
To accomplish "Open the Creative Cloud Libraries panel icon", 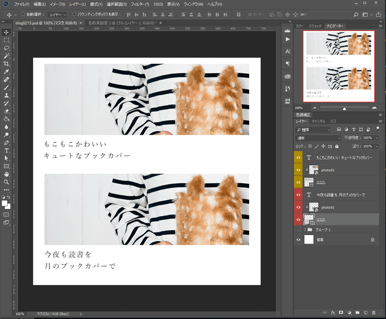I will coord(287,76).
